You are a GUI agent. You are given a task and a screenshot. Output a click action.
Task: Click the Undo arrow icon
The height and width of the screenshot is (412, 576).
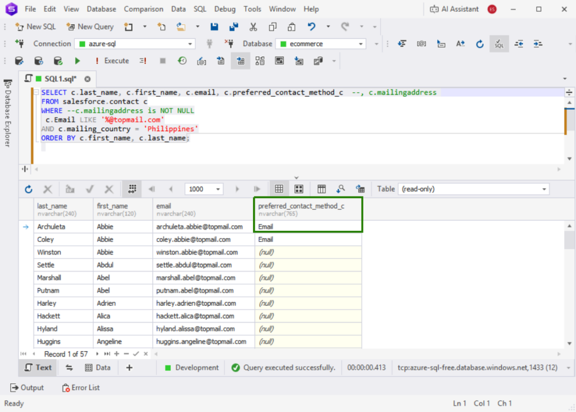coord(312,26)
